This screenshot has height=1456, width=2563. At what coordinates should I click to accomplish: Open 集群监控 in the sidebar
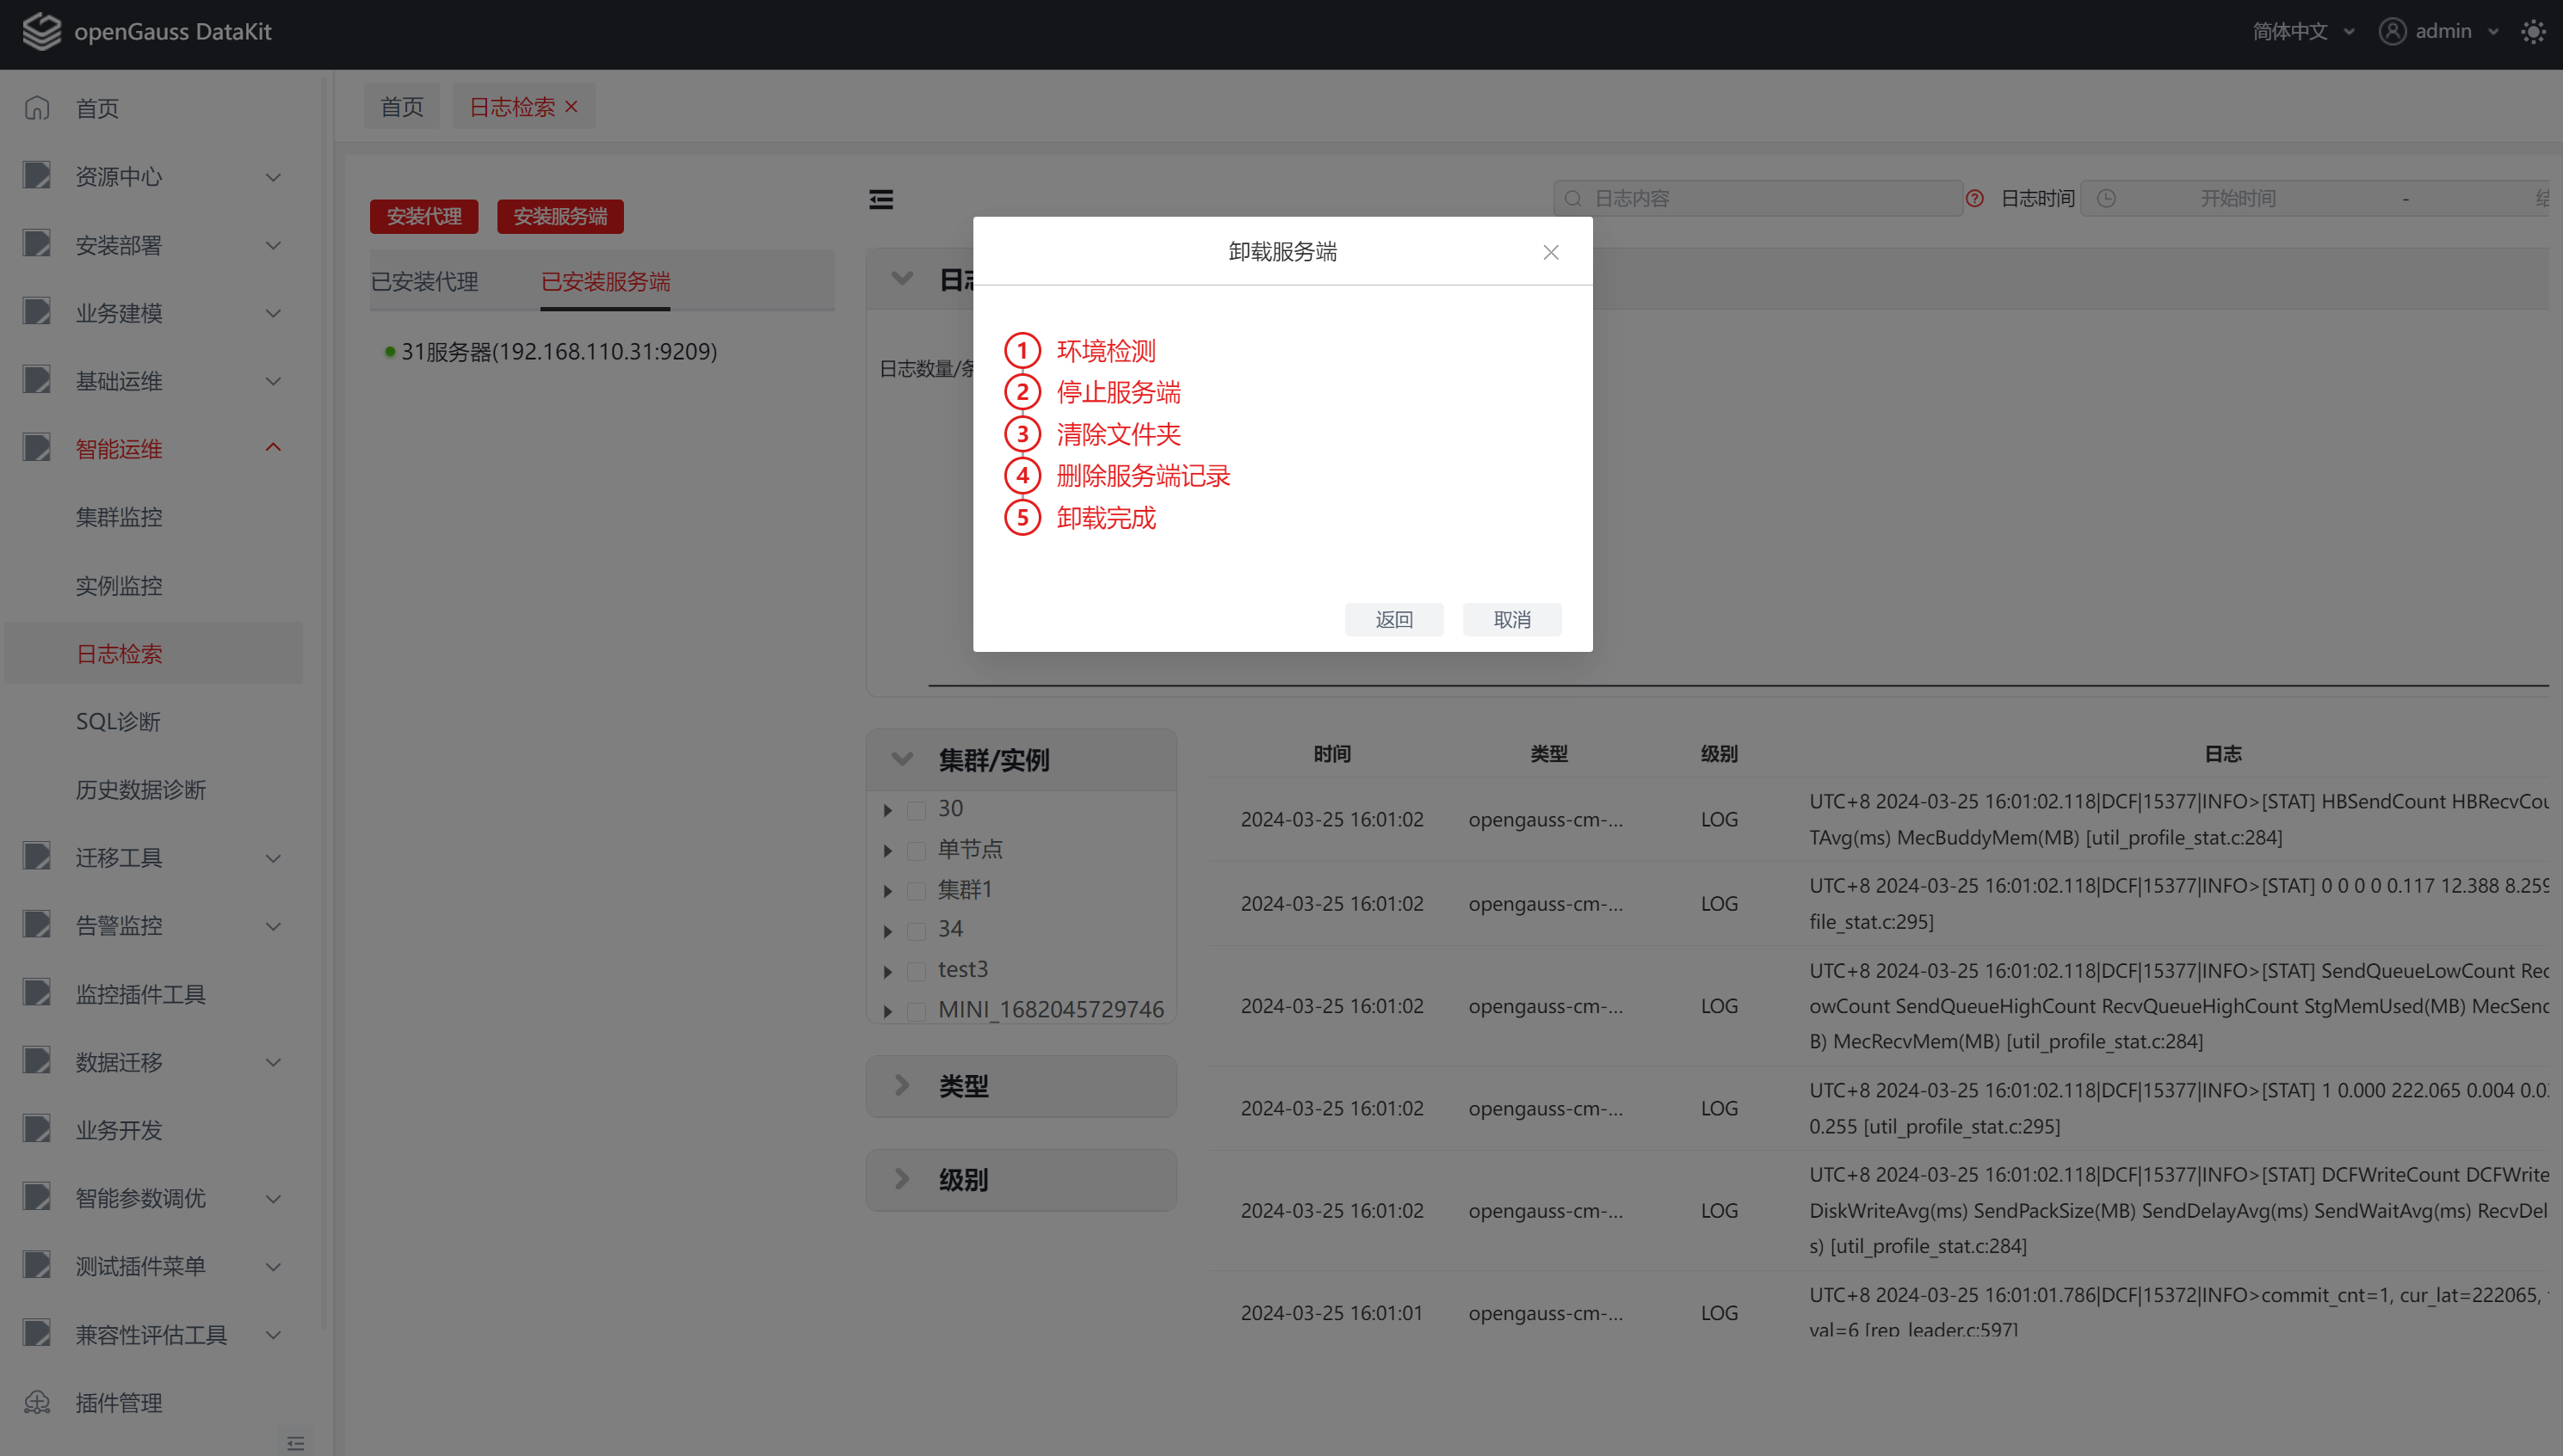(x=119, y=516)
